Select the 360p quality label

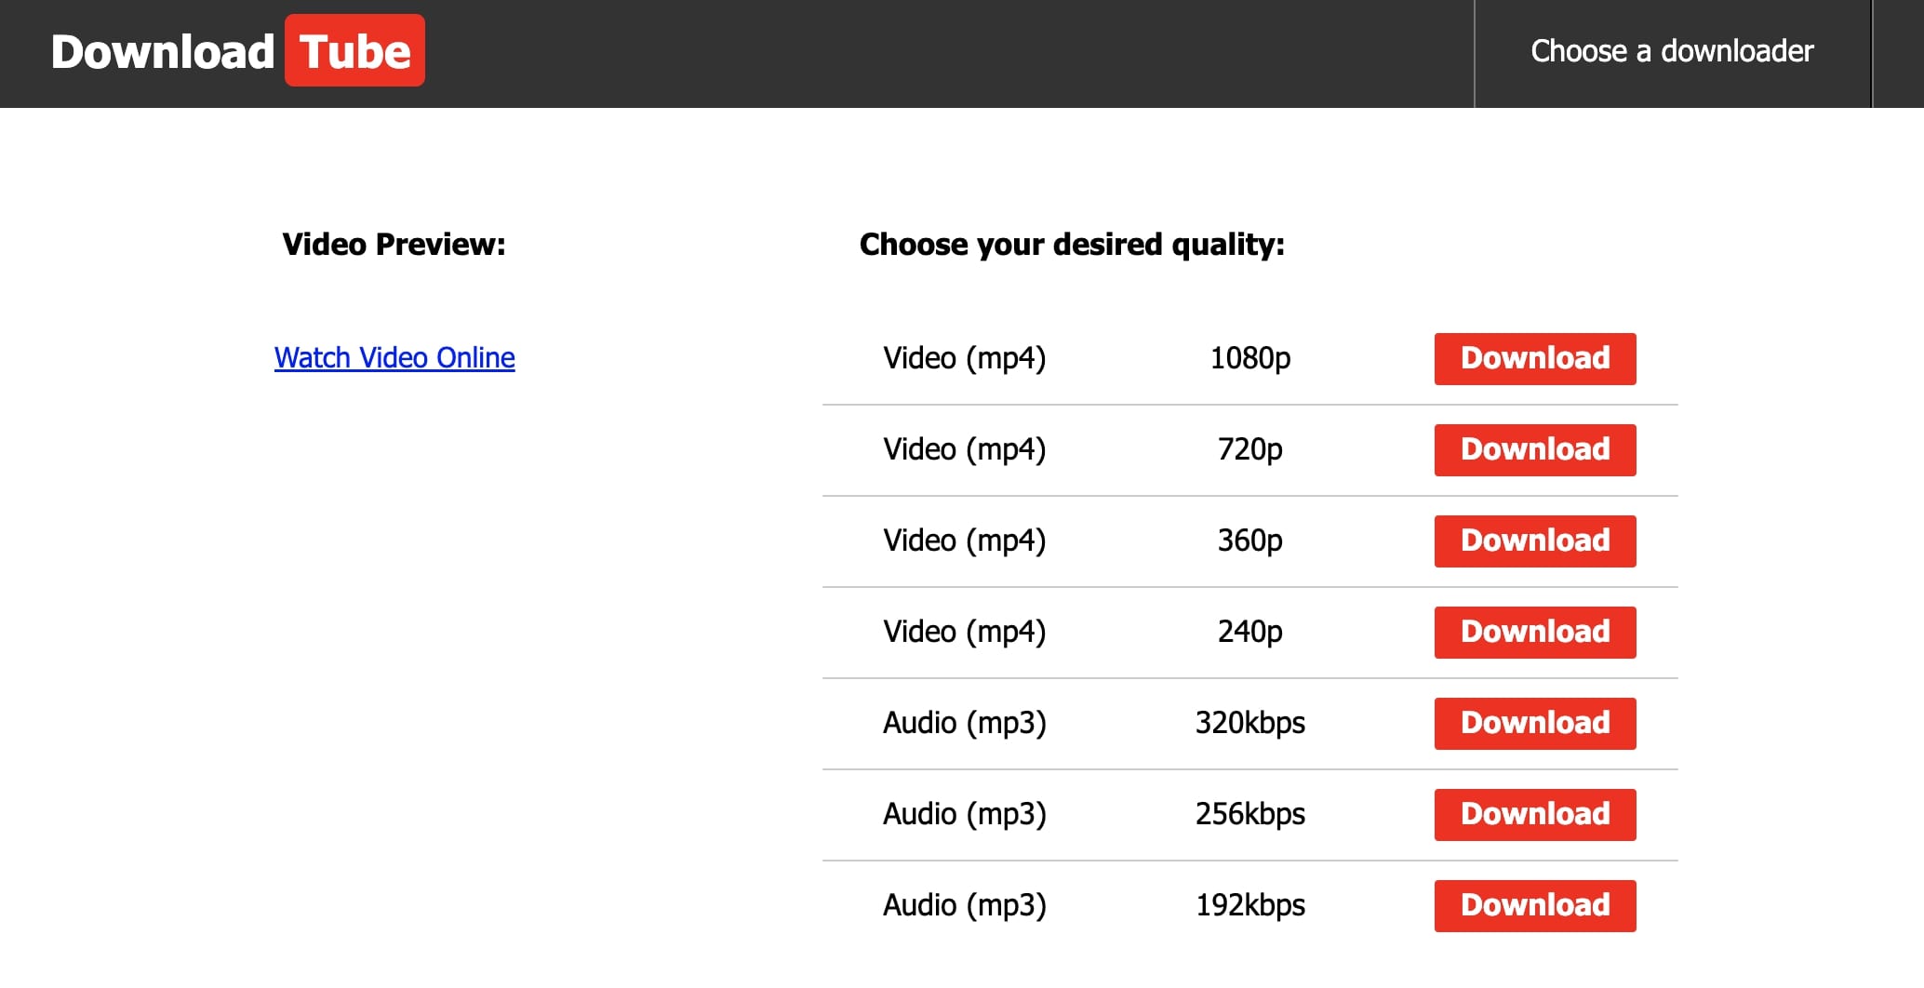(x=1249, y=541)
